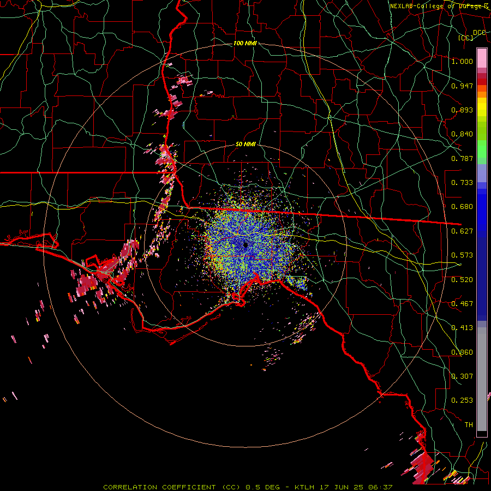Click the 0.947 colorbar value
491x491 pixels.
coord(462,86)
